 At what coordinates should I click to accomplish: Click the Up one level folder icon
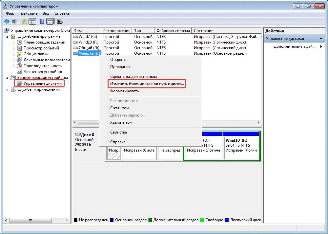point(25,21)
